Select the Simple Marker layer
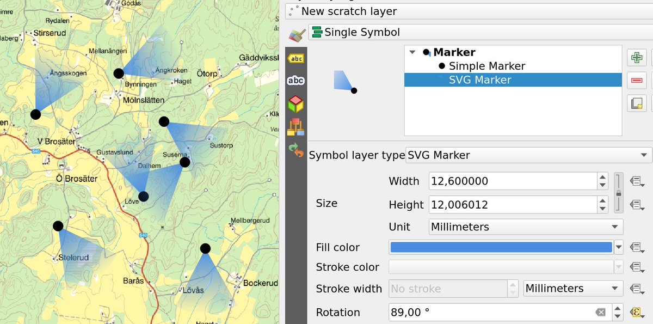Screen dimensions: 653x324 pyautogui.click(x=486, y=66)
